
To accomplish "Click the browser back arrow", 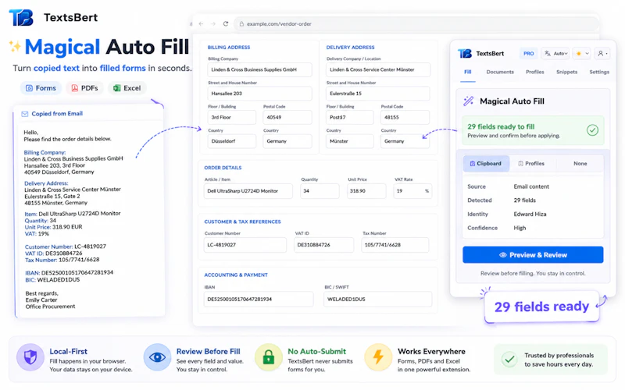I will tap(201, 24).
